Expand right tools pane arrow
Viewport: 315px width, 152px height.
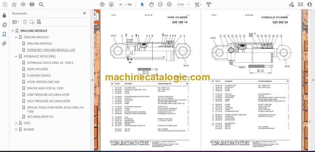click(x=313, y=80)
